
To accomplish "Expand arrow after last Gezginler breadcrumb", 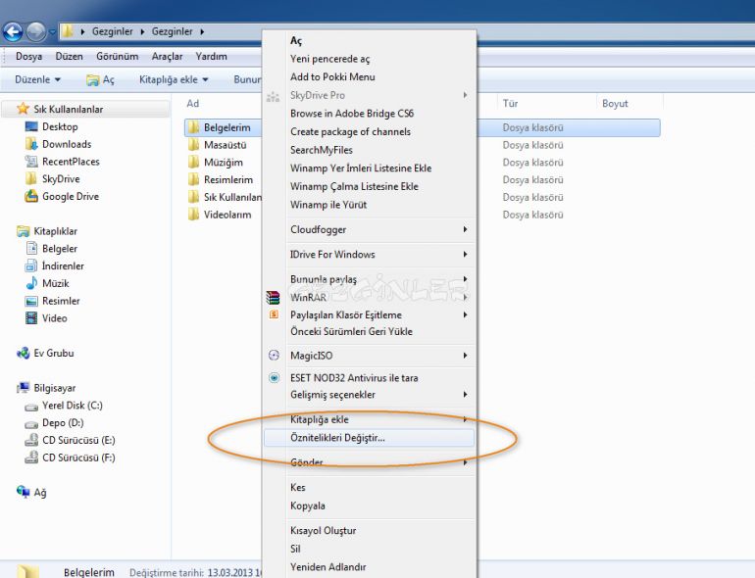I will point(202,31).
